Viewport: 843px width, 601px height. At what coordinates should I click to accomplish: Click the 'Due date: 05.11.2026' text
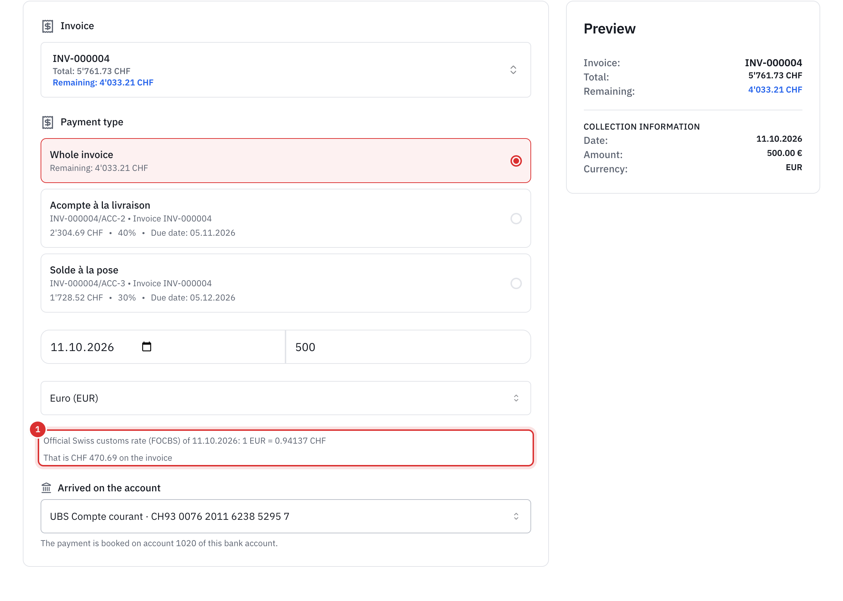193,233
